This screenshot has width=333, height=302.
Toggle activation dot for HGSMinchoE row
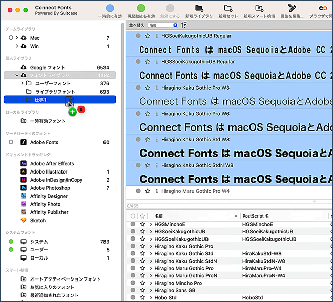[x=133, y=224]
